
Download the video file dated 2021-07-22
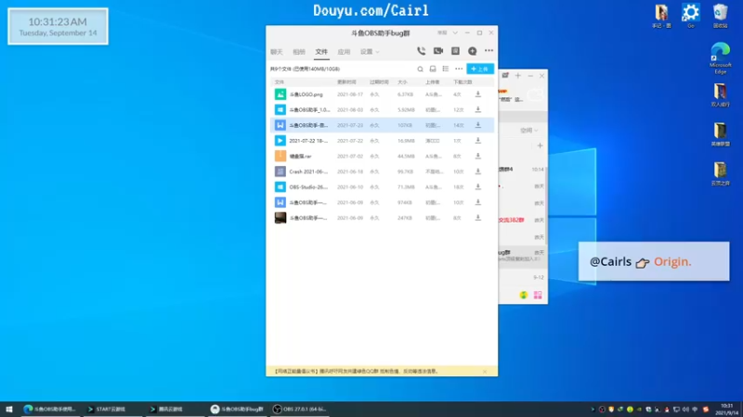point(477,141)
